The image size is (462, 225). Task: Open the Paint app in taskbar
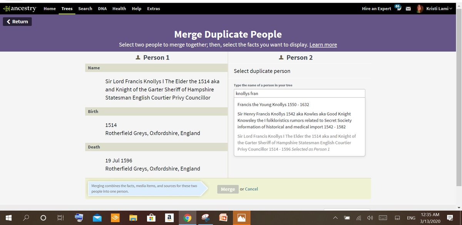coord(205,218)
